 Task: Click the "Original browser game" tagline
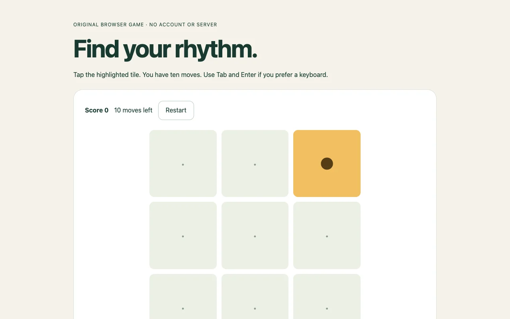(x=145, y=25)
